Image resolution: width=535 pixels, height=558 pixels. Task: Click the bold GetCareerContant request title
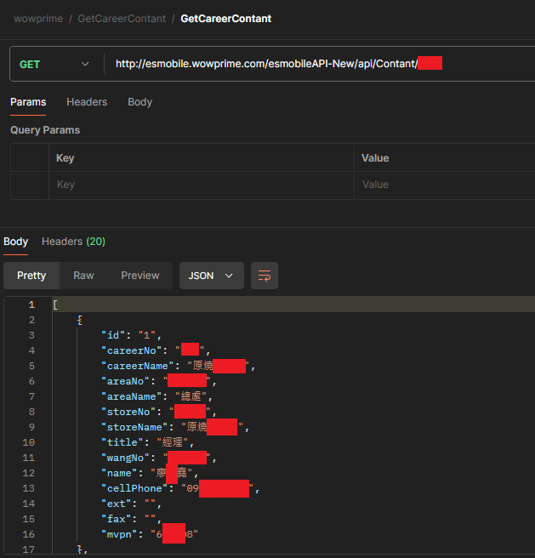(226, 19)
